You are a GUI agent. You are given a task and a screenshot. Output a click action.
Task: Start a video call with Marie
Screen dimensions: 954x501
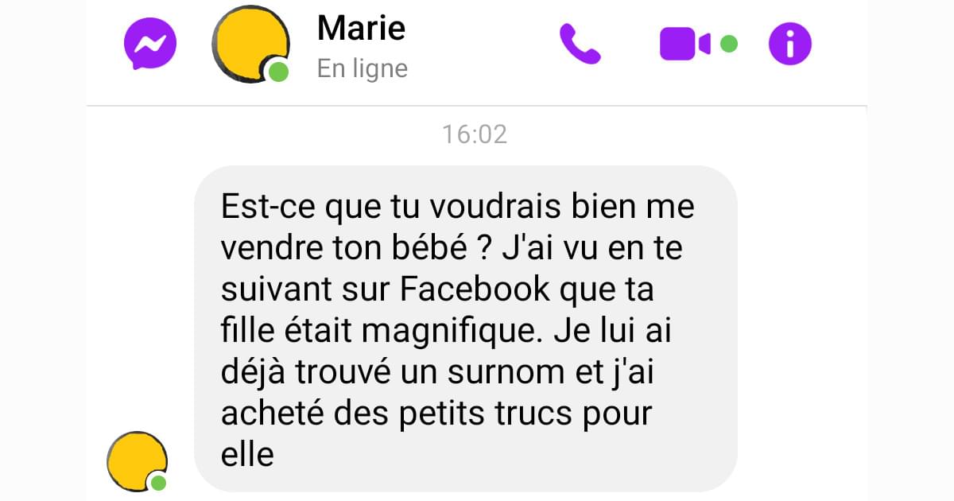pyautogui.click(x=685, y=44)
